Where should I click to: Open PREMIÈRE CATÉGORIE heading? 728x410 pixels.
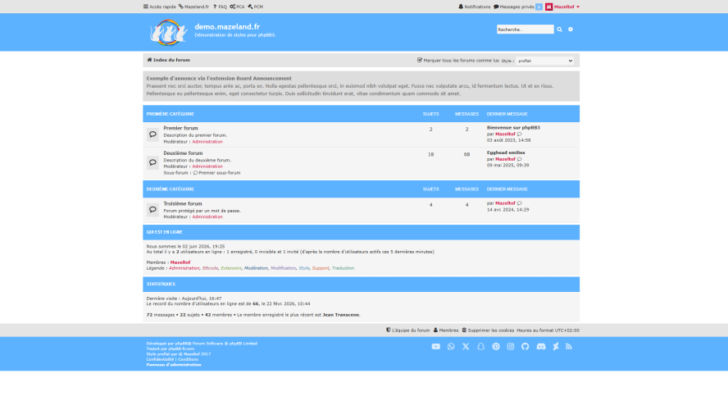pos(170,114)
